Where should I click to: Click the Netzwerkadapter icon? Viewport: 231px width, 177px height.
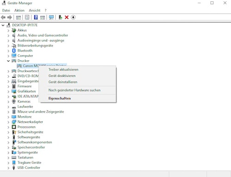pyautogui.click(x=14, y=122)
